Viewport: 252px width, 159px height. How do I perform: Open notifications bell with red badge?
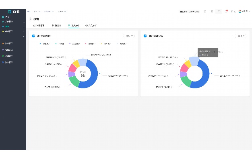[226, 11]
